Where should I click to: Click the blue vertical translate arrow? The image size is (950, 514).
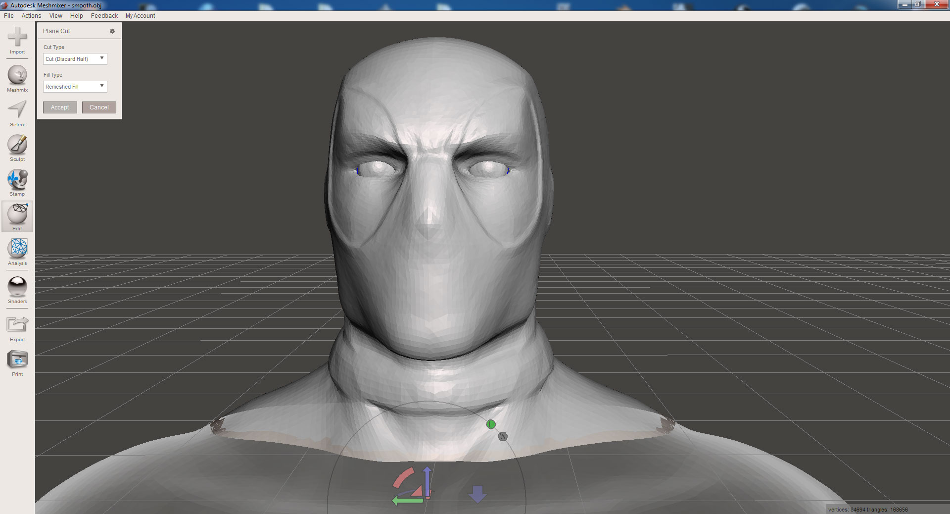[427, 481]
